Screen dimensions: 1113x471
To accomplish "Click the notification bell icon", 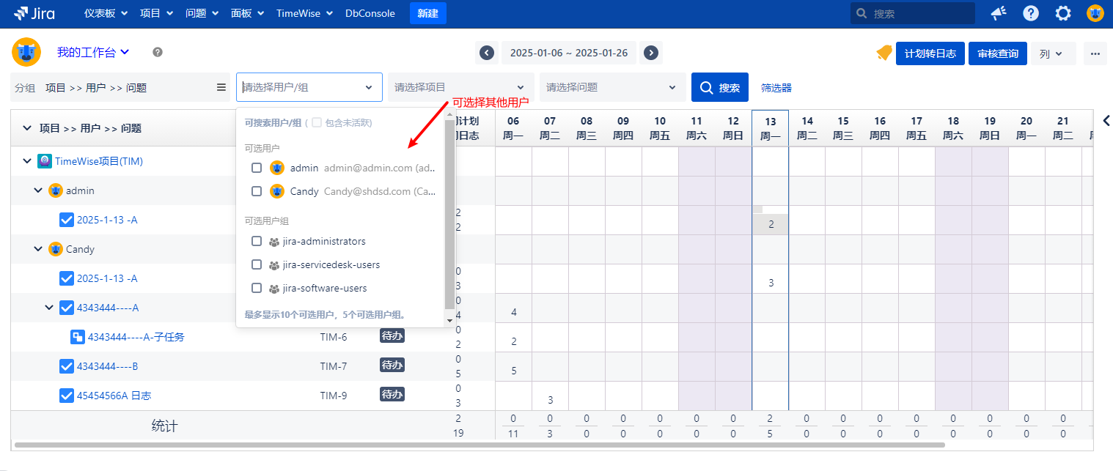I will click(884, 53).
